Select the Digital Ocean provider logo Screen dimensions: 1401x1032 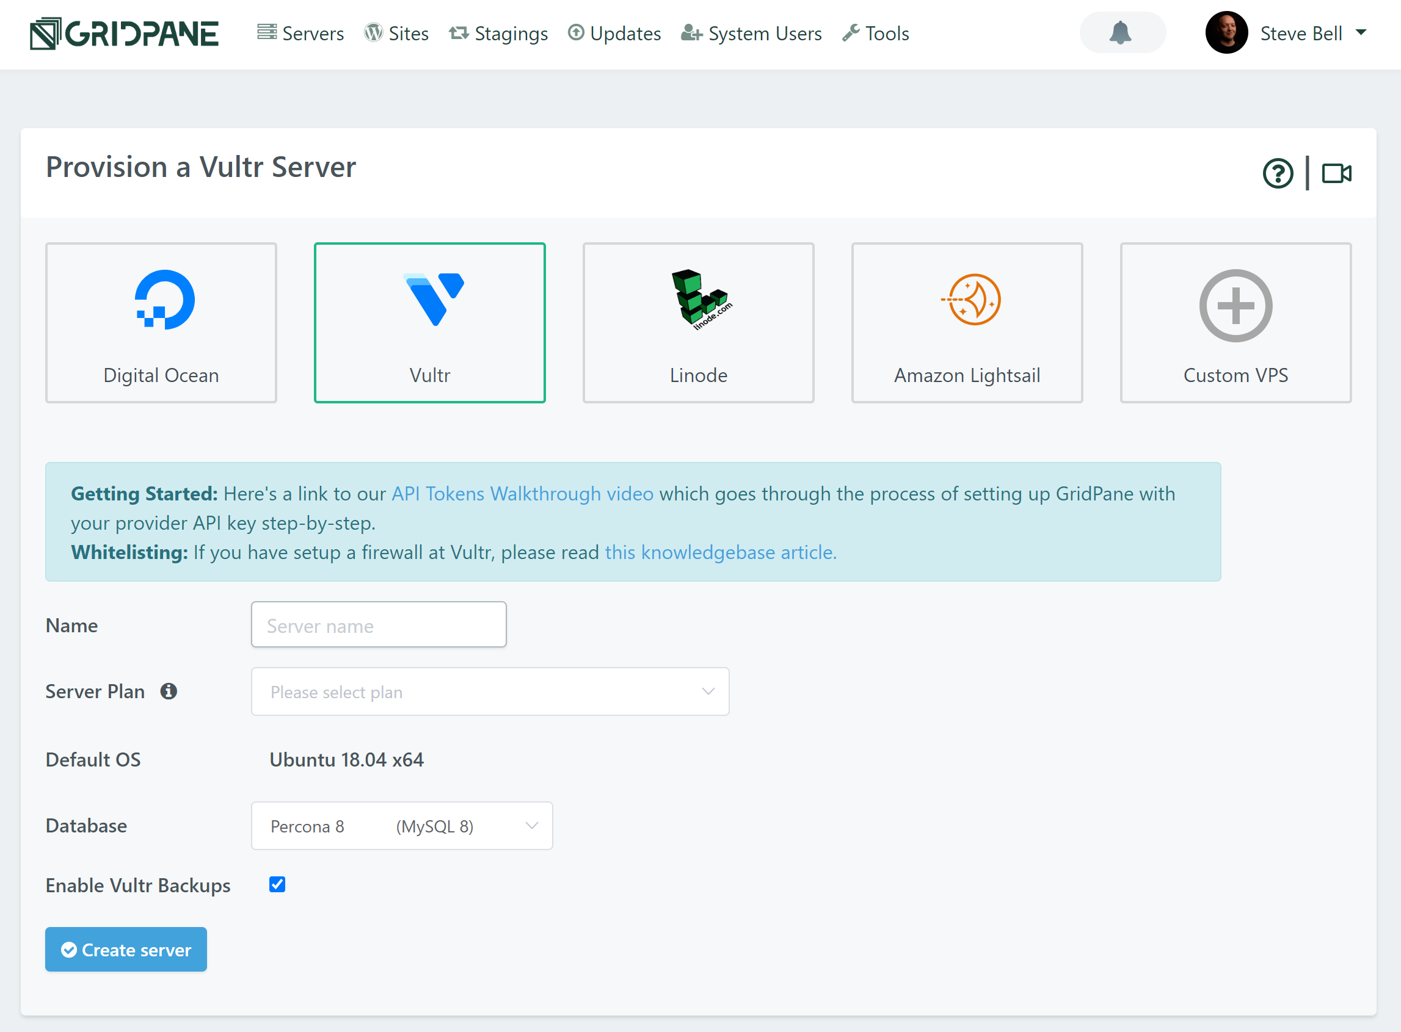pos(164,300)
